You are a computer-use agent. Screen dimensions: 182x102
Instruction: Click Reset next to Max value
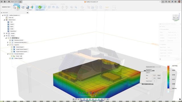(x=159, y=75)
